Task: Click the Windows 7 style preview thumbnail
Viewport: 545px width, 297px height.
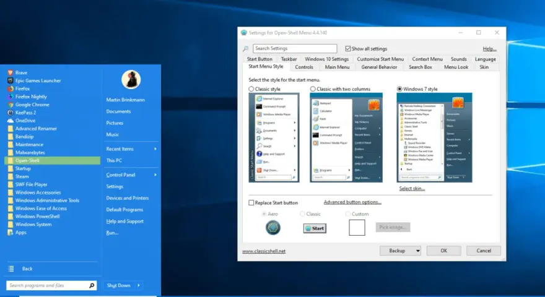Action: (x=434, y=137)
